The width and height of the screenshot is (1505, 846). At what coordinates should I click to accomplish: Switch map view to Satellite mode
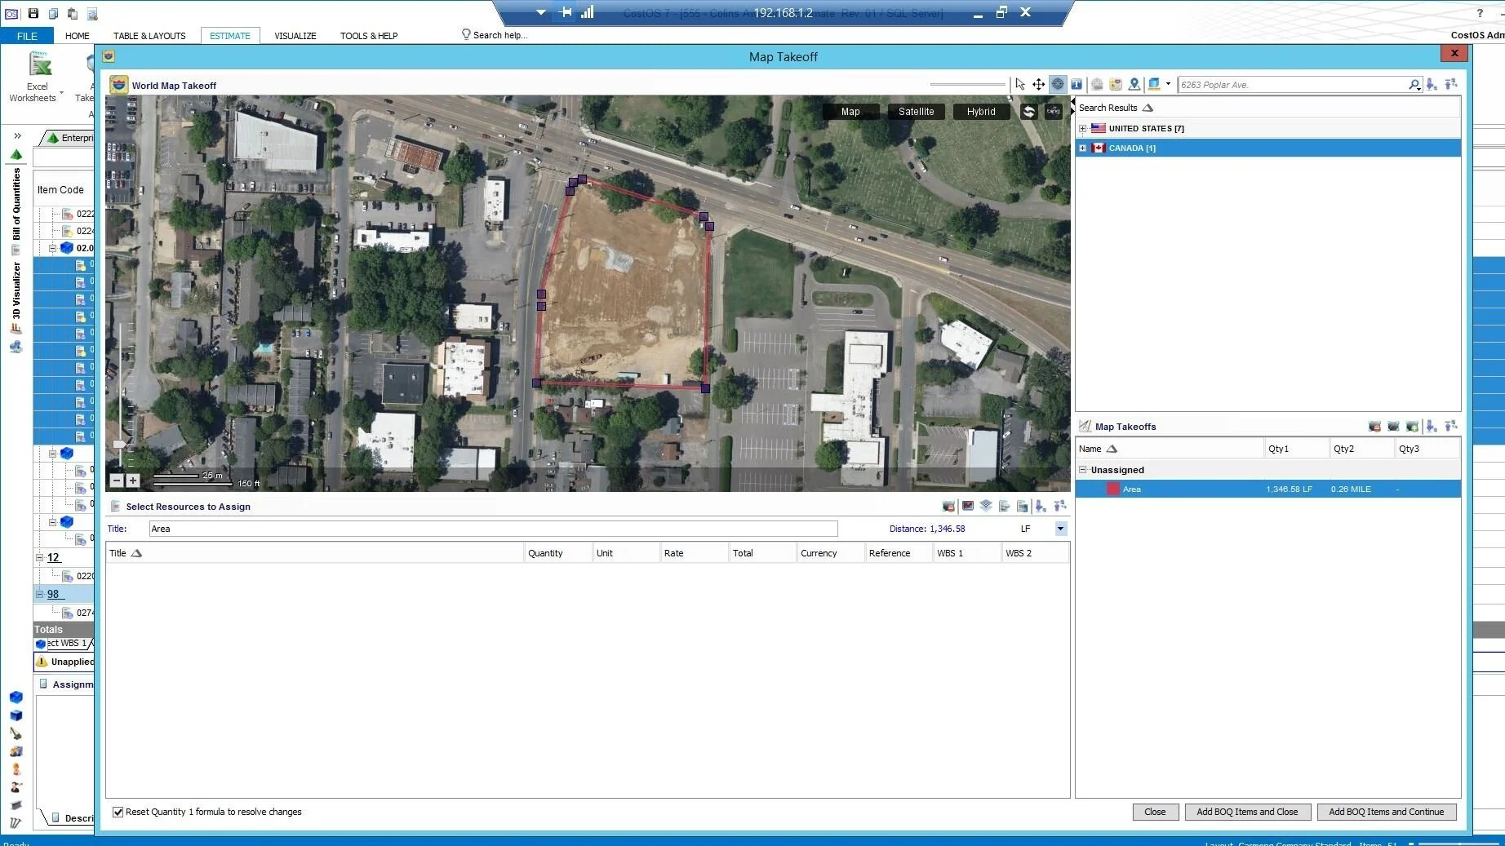916,112
